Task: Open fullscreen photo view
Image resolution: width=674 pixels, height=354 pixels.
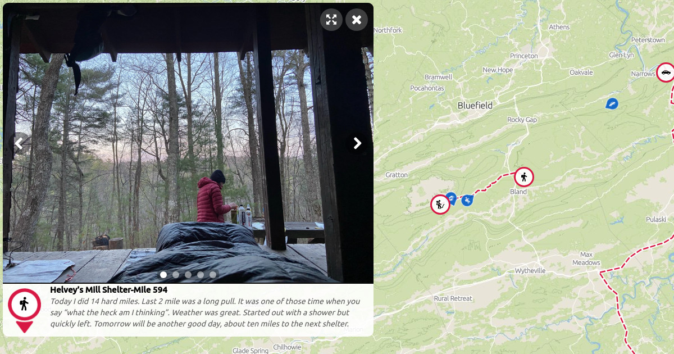Action: pos(331,20)
